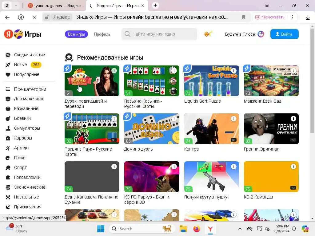
Task: Open КС ГО Паркур game title
Action: (147, 200)
